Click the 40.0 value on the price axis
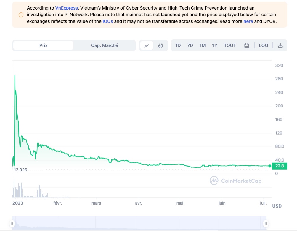Image resolution: width=297 pixels, height=231 pixels. point(280,160)
